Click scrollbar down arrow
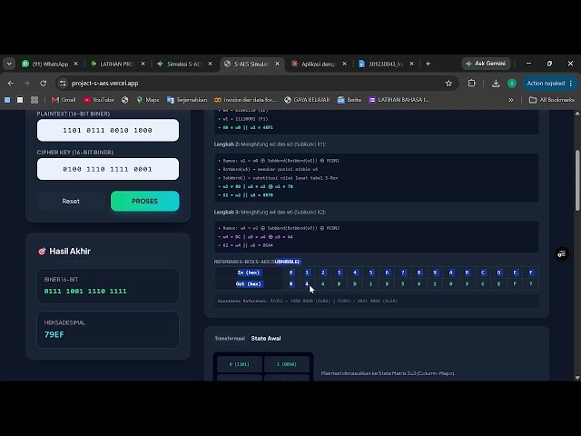This screenshot has width=581, height=436. 577,378
